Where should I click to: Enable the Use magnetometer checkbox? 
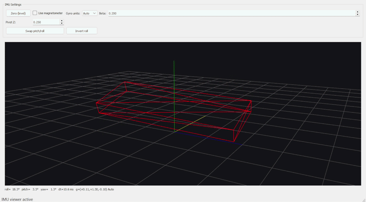point(35,13)
